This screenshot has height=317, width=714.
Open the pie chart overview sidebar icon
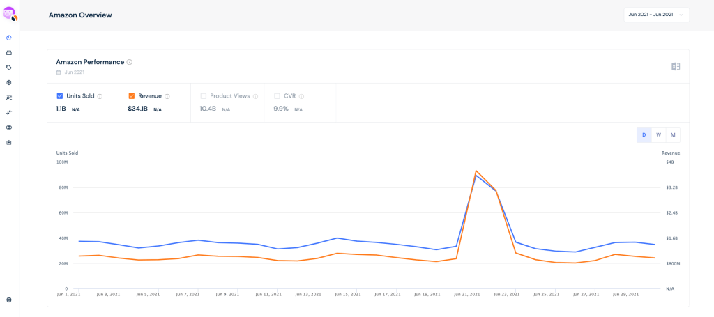coord(8,38)
